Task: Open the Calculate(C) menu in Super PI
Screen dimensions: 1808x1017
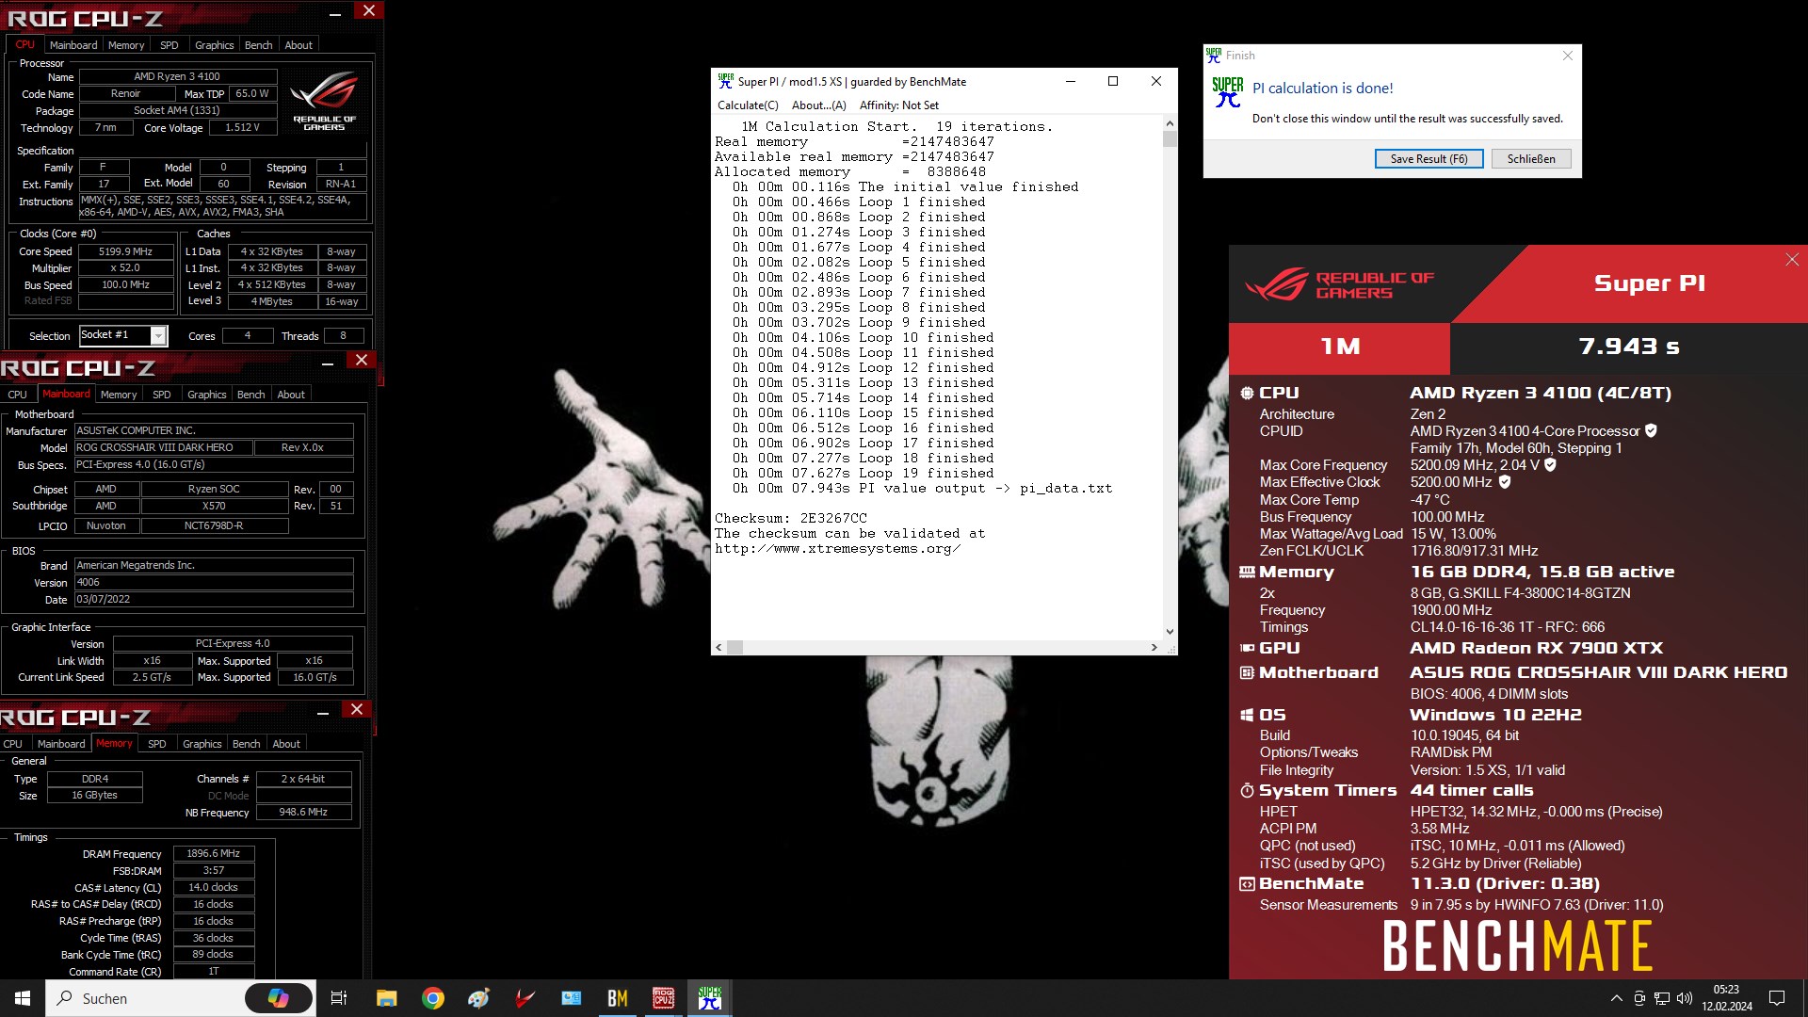Action: 748,105
